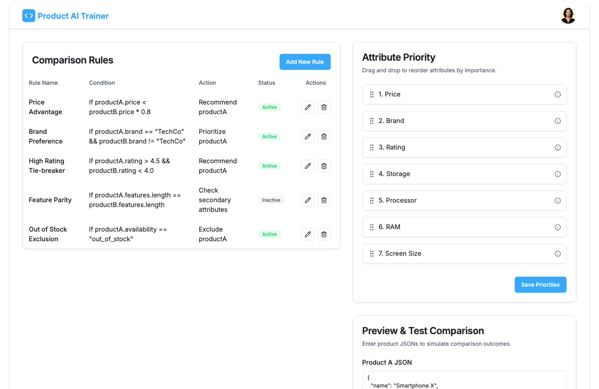The image size is (599, 389).
Task: Delete the Feature Parity rule
Action: (324, 200)
